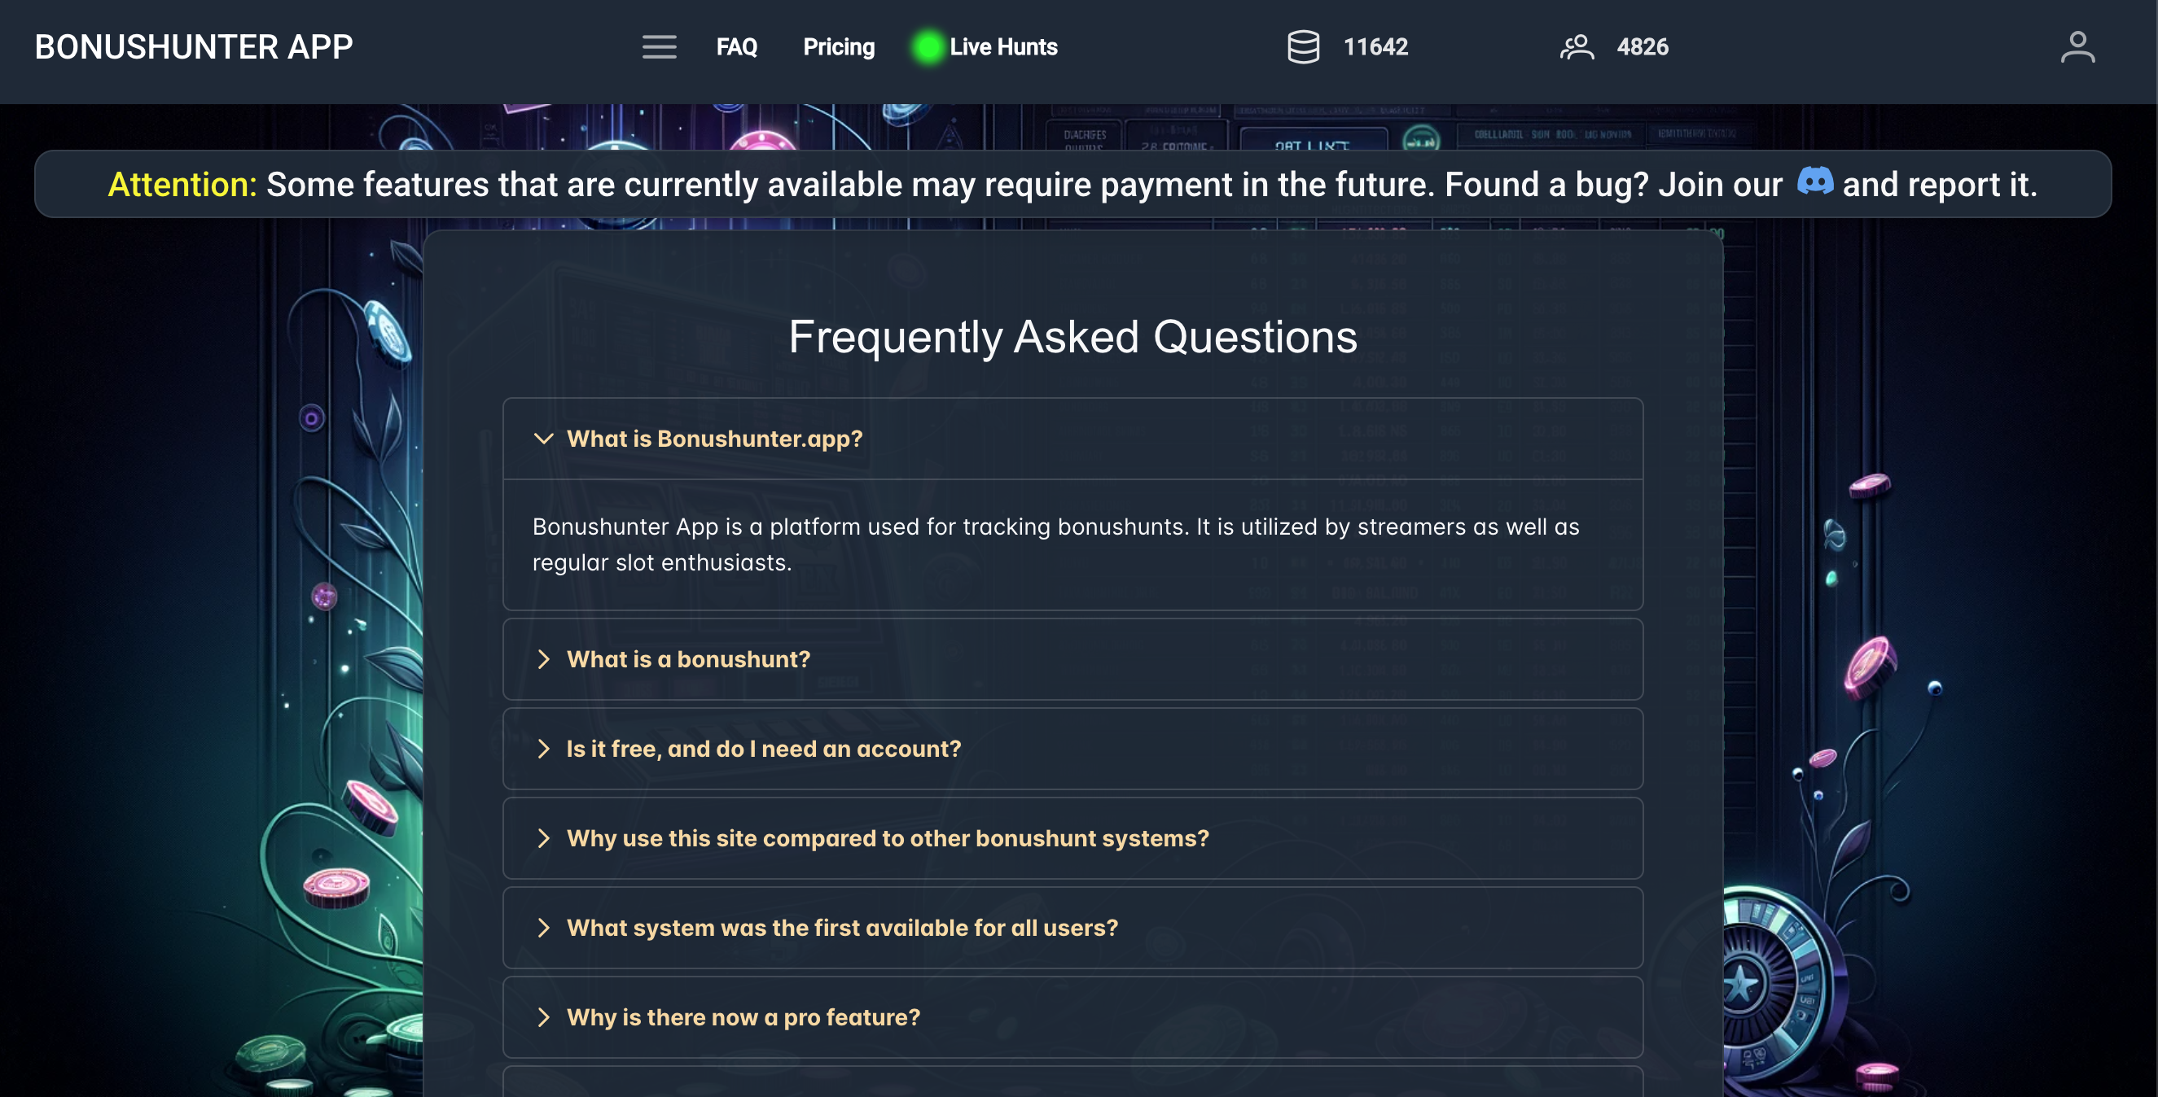
Task: Expand 'Why is there now a pro feature?'
Action: 743,1017
